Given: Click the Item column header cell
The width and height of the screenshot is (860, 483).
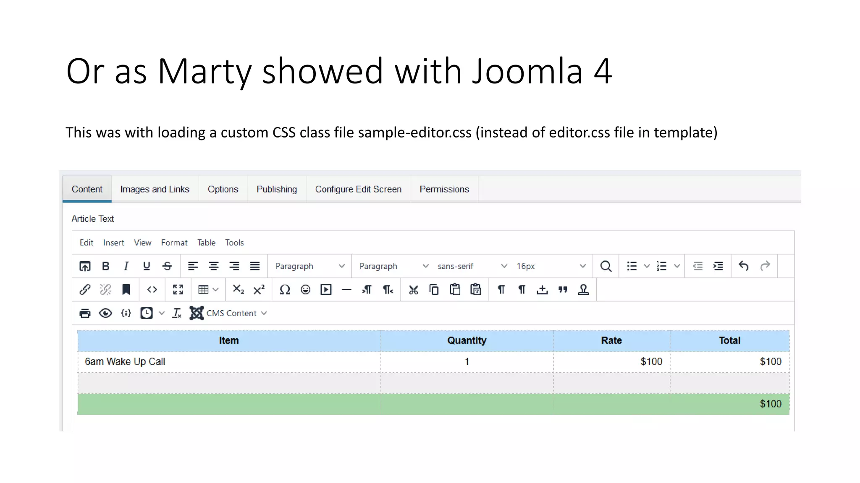Looking at the screenshot, I should [x=229, y=340].
